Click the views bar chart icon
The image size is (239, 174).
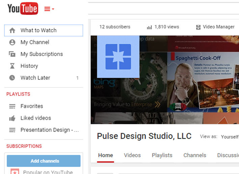[149, 27]
